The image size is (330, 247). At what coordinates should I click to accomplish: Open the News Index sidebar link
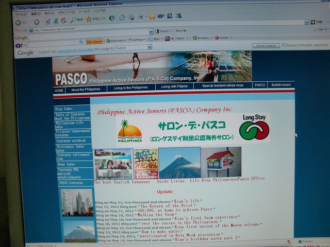pyautogui.click(x=67, y=164)
